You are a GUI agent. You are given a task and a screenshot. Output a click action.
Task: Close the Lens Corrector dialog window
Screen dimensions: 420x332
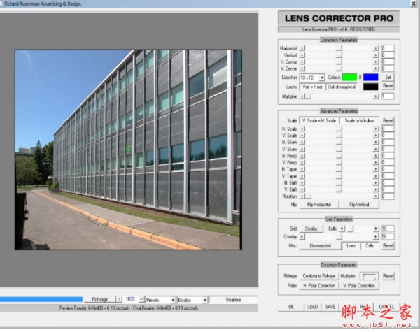[x=414, y=3]
